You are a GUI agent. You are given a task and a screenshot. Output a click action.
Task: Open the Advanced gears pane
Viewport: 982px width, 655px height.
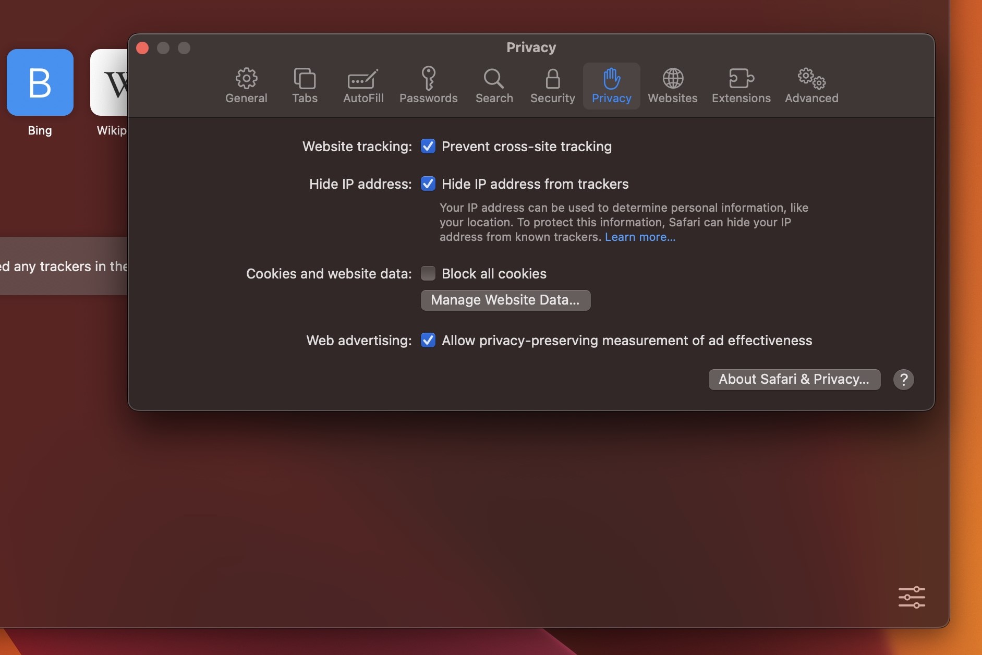click(811, 86)
